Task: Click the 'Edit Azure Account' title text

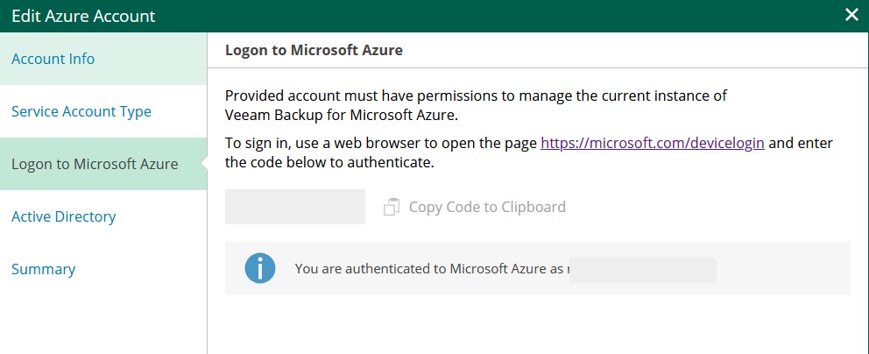Action: click(84, 16)
